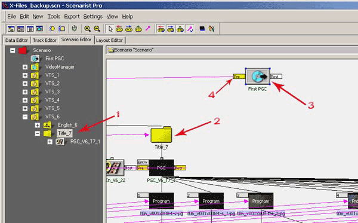Screen dimensions: 358x223
Task: Collapse the Scenario root tree node
Action: pyautogui.click(x=13, y=50)
